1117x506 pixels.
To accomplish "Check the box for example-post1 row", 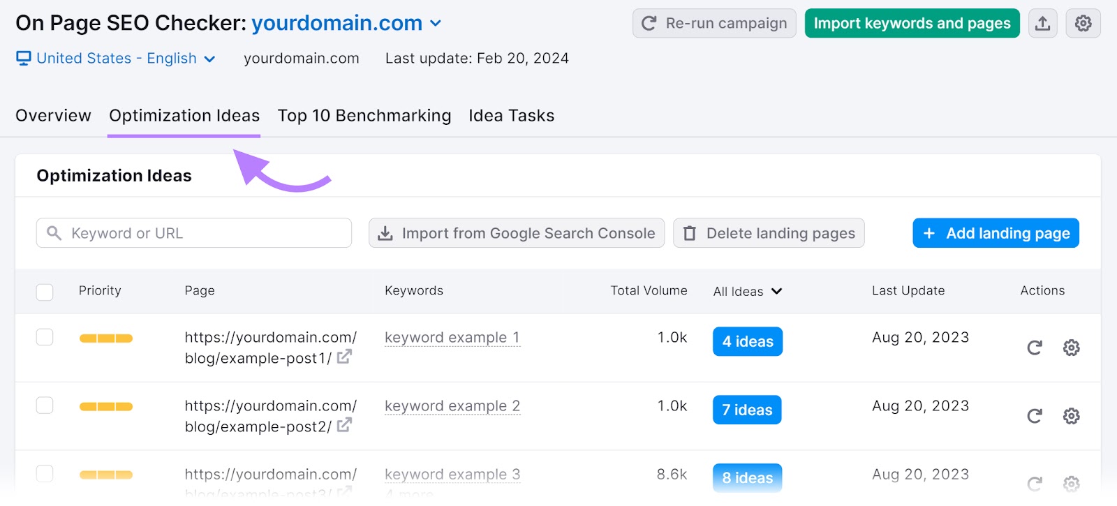I will click(45, 338).
